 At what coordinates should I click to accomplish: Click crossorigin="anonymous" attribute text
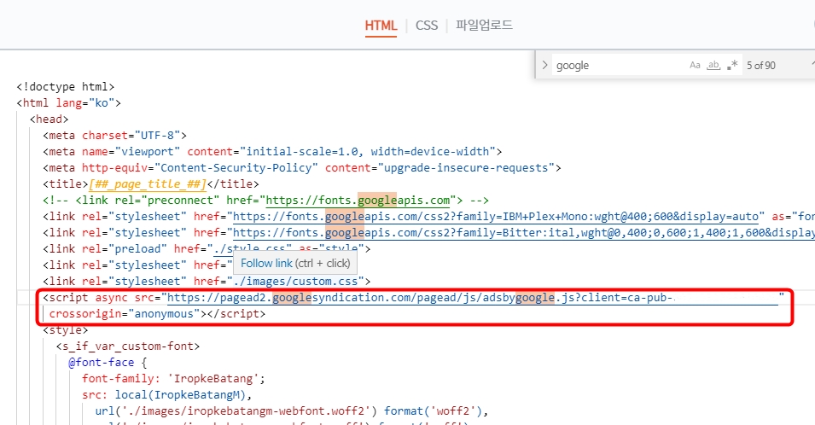[125, 314]
